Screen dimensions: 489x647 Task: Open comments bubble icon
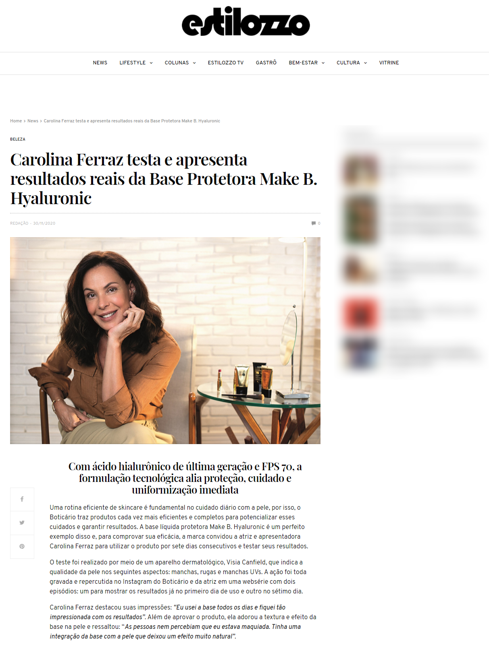pyautogui.click(x=314, y=223)
